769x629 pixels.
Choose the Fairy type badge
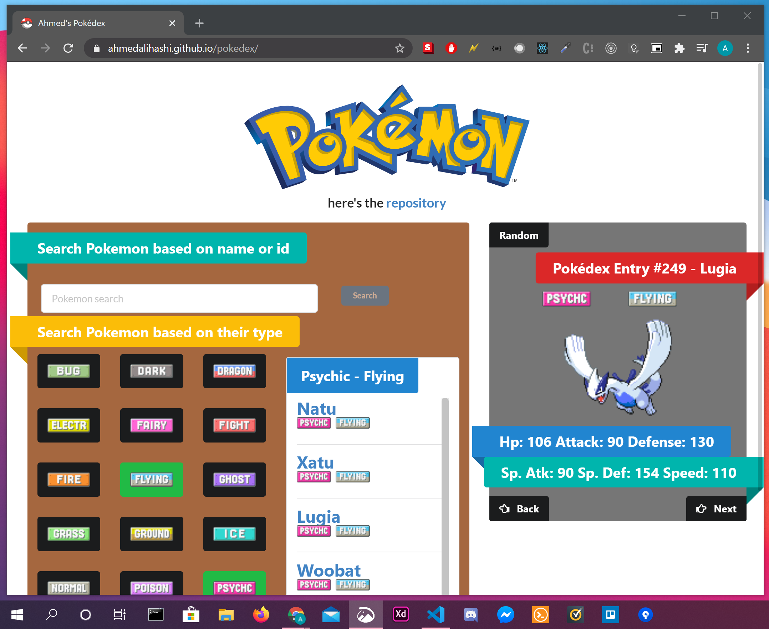click(x=152, y=425)
